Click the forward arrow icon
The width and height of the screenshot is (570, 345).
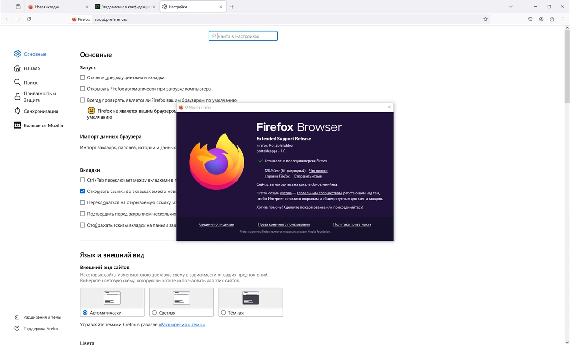[x=18, y=19]
